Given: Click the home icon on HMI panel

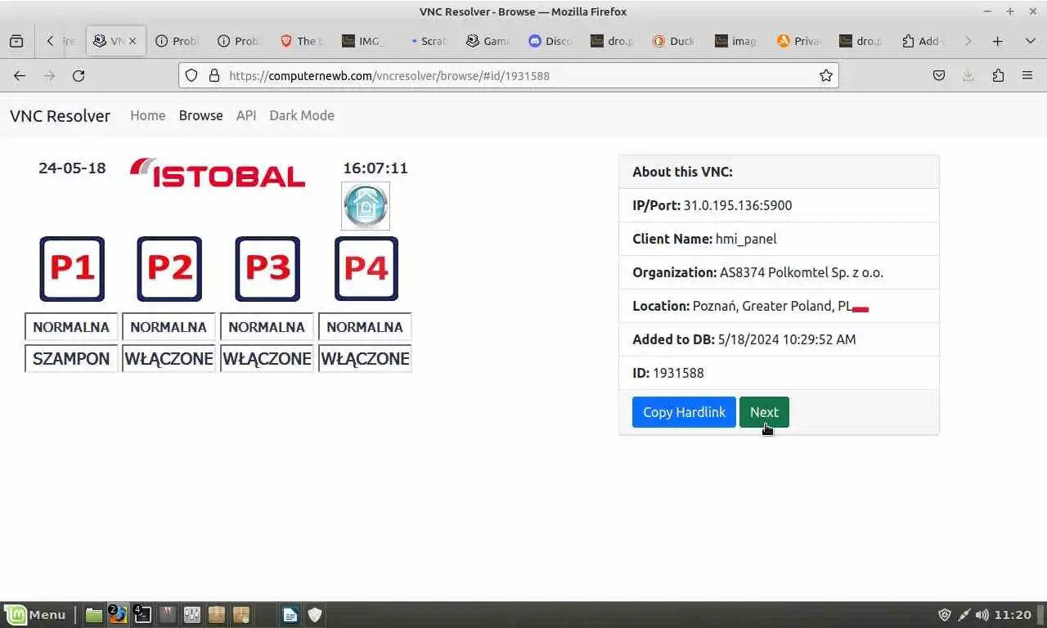Looking at the screenshot, I should 366,205.
